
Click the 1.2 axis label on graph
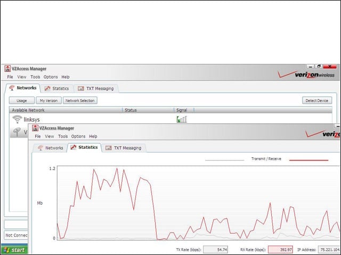(52, 169)
